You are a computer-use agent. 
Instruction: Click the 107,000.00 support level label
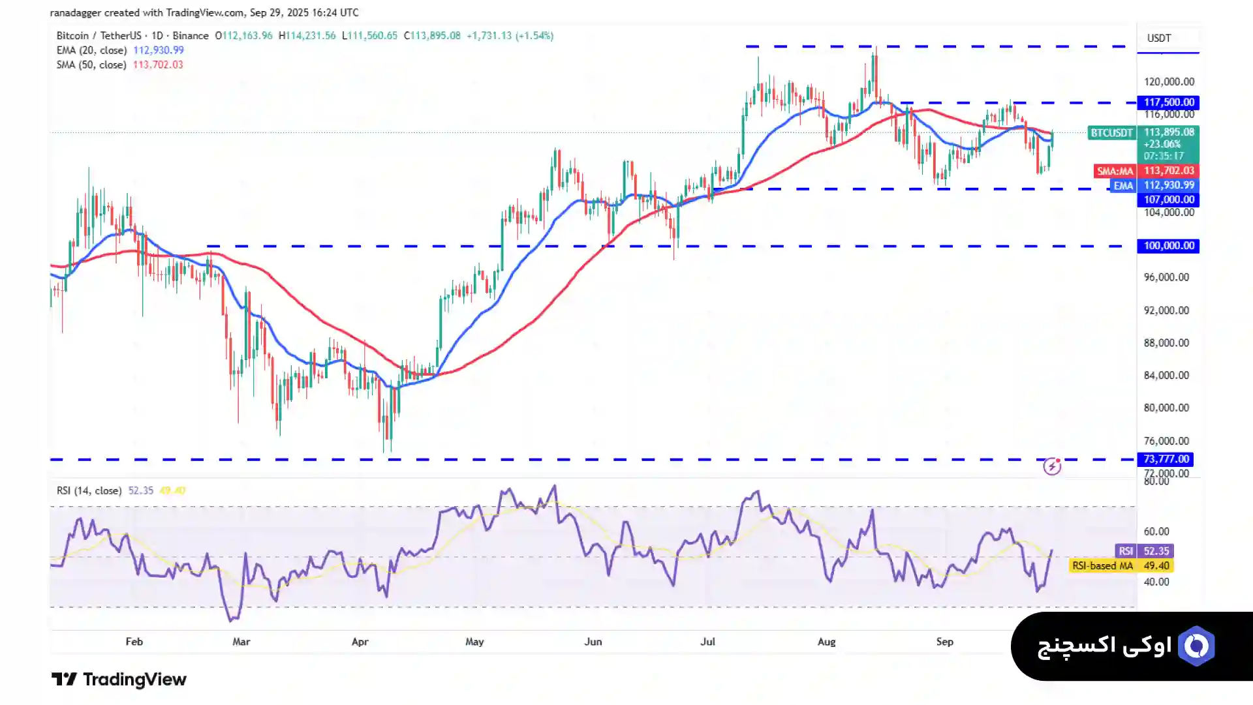pyautogui.click(x=1169, y=200)
